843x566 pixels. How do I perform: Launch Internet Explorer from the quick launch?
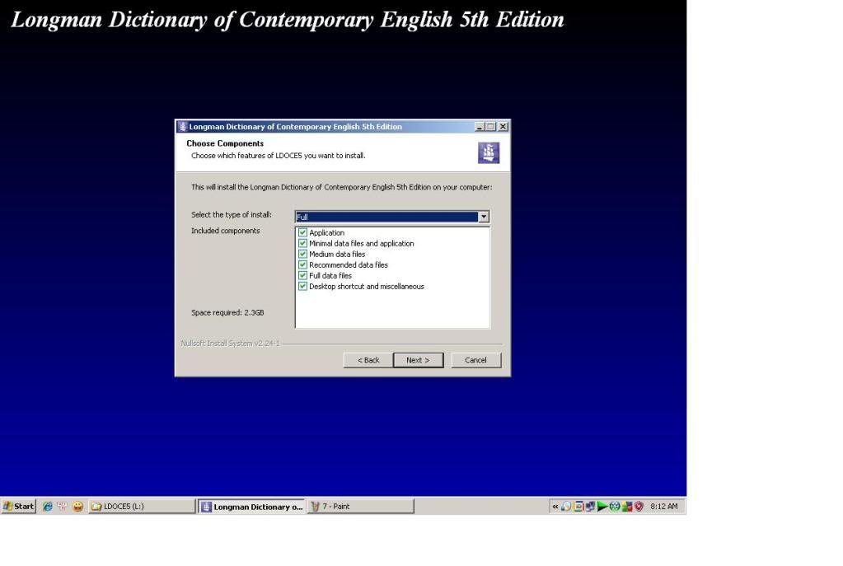48,507
